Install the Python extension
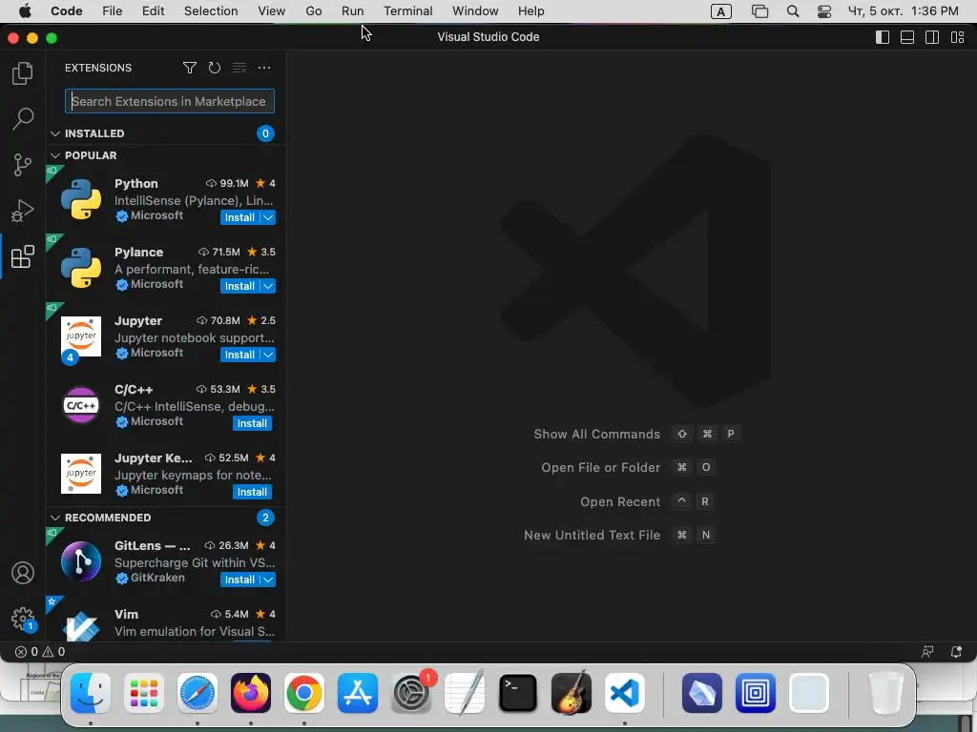The width and height of the screenshot is (977, 732). (239, 217)
